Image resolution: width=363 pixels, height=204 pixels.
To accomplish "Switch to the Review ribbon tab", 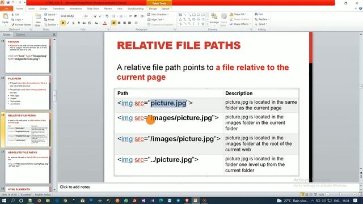I will click(108, 8).
